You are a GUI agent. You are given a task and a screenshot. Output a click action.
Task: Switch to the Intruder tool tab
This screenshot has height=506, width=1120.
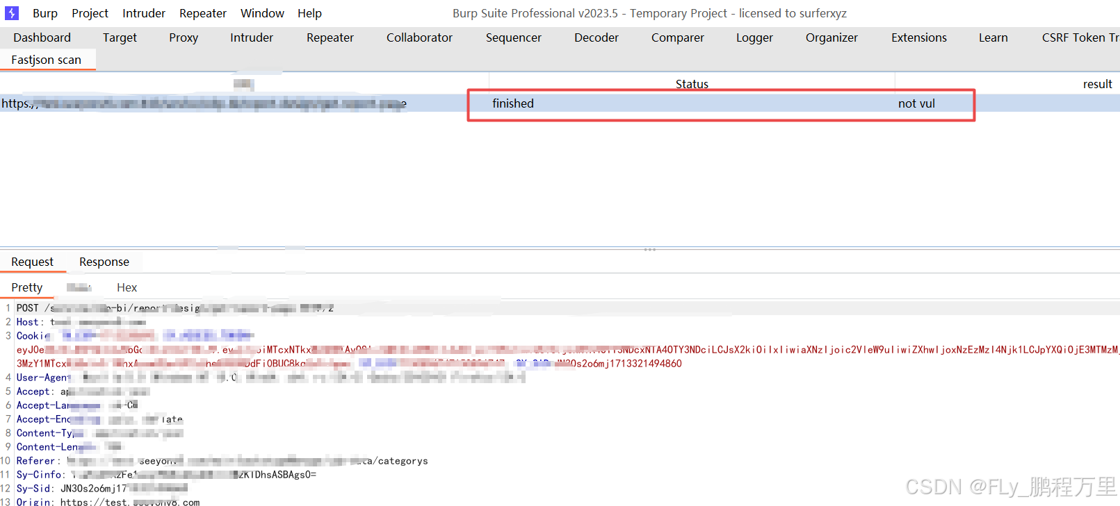pos(252,37)
